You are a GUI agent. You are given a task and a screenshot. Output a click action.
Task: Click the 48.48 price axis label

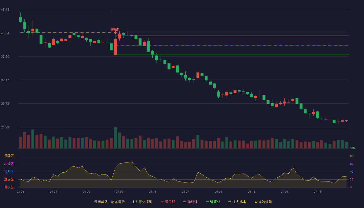point(5,10)
